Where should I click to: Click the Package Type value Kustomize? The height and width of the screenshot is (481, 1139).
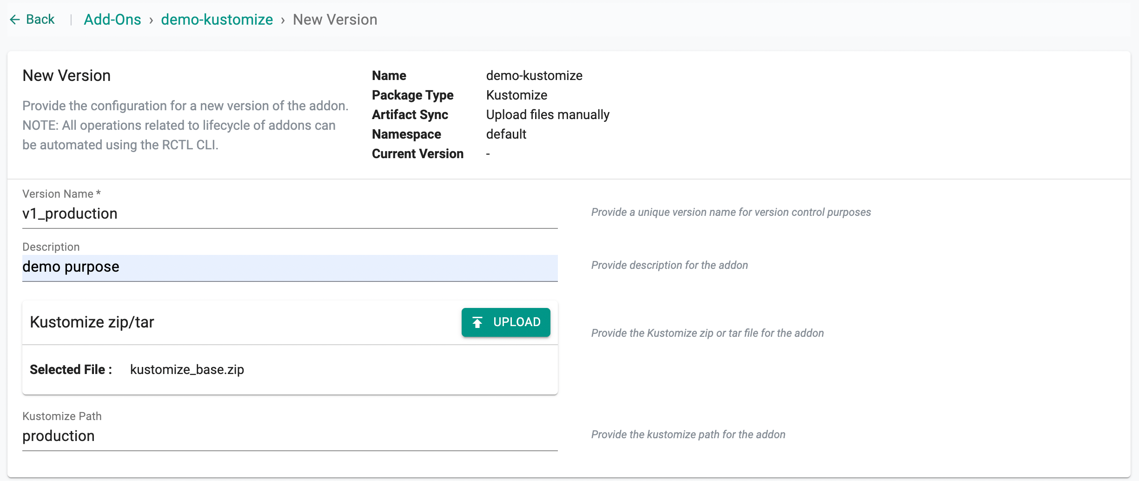(517, 95)
